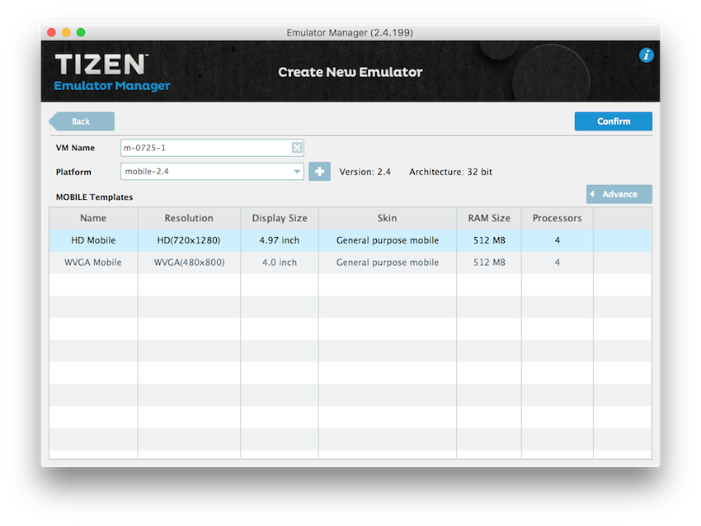Click the RAM Size column header

[x=489, y=218]
